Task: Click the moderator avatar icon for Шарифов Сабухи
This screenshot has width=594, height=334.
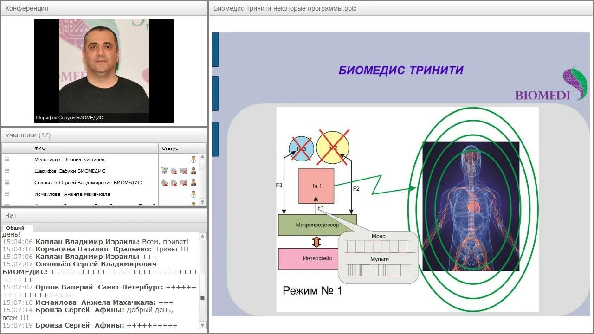Action: click(194, 171)
